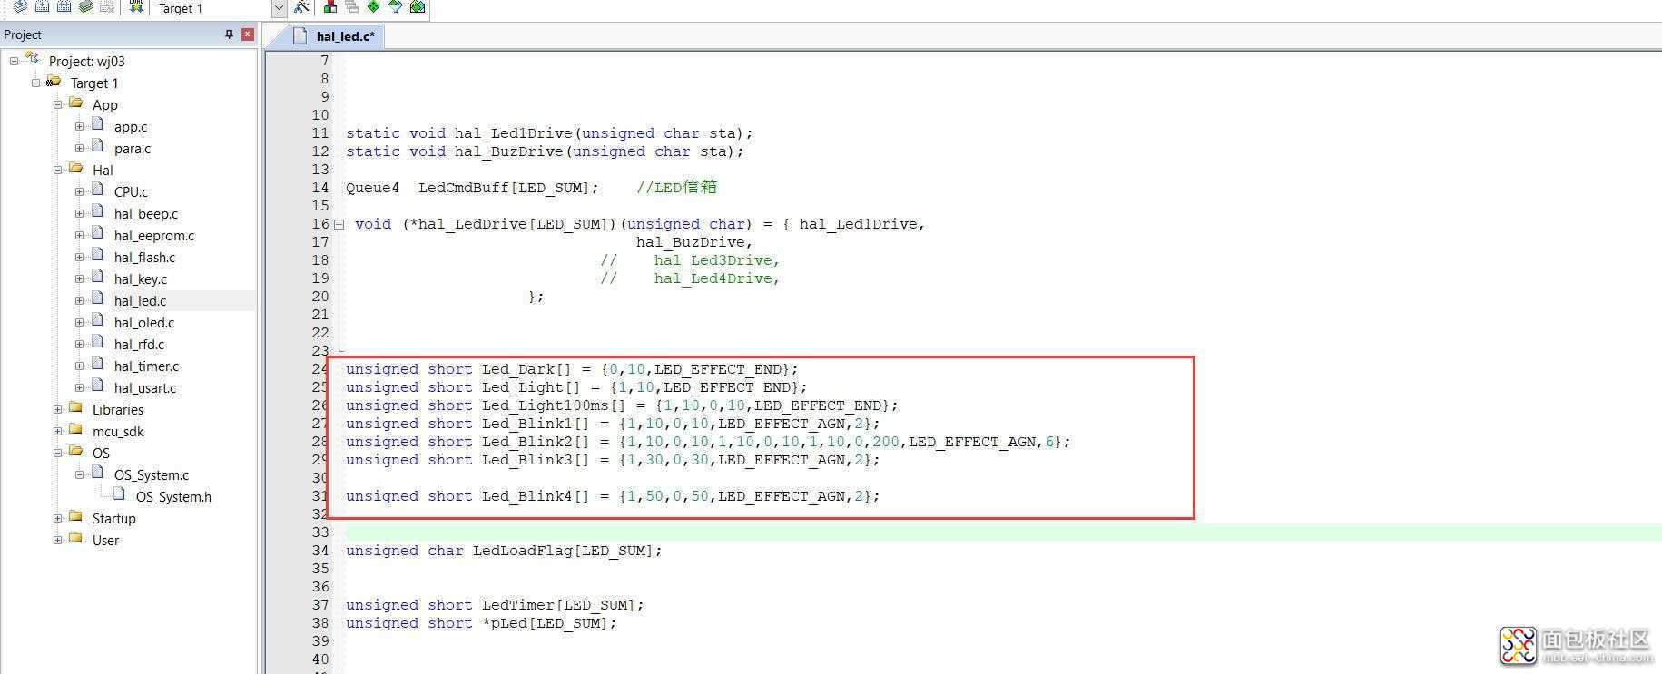Image resolution: width=1662 pixels, height=674 pixels.
Task: Click the Manage Multi-Project Workspace icon
Action: [x=352, y=7]
